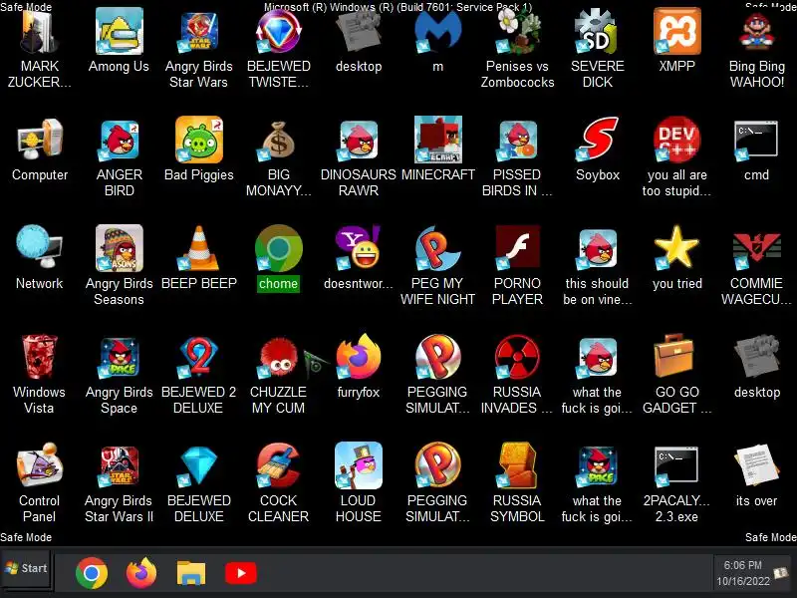The image size is (797, 598).
Task: Click the furryfox Firefox desktop icon
Action: click(x=359, y=357)
